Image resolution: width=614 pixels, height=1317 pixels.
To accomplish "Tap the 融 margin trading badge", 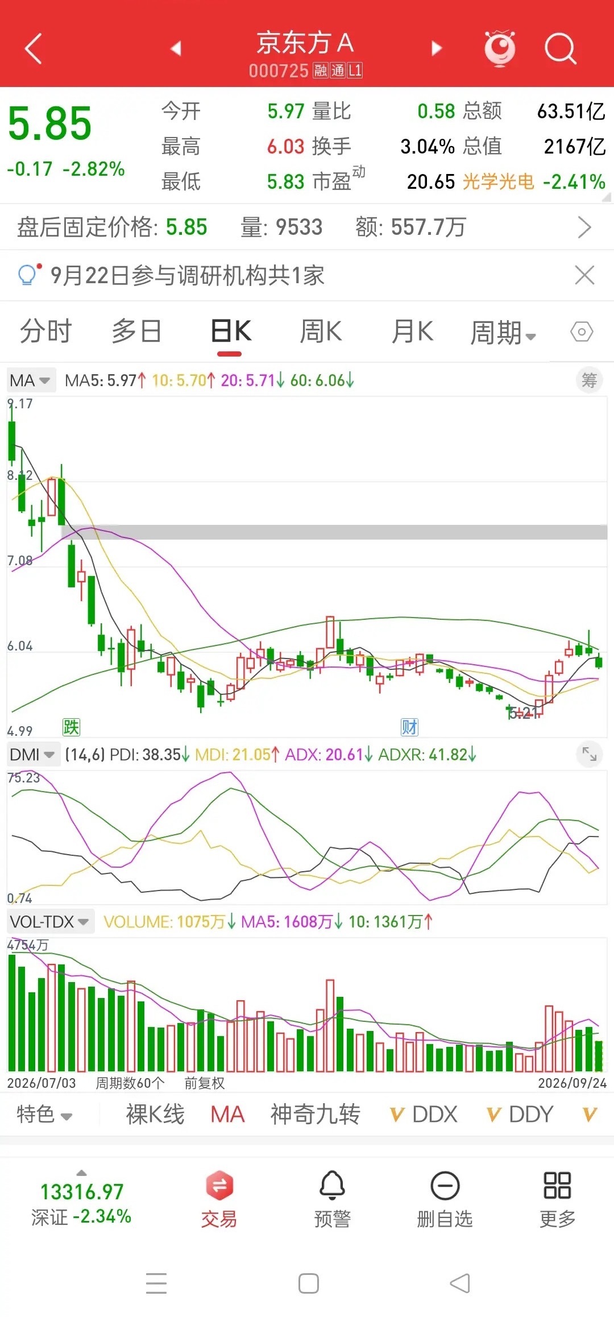I will (321, 71).
